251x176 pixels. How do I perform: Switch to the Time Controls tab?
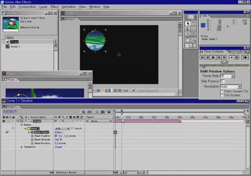[x=214, y=52]
